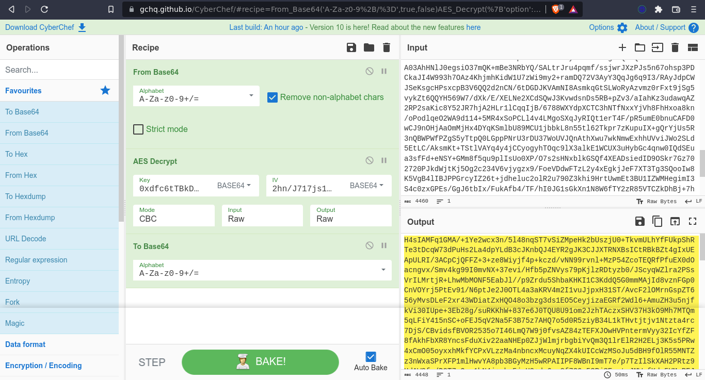Toggle the Auto Bake checkbox
The width and height of the screenshot is (705, 380).
371,357
